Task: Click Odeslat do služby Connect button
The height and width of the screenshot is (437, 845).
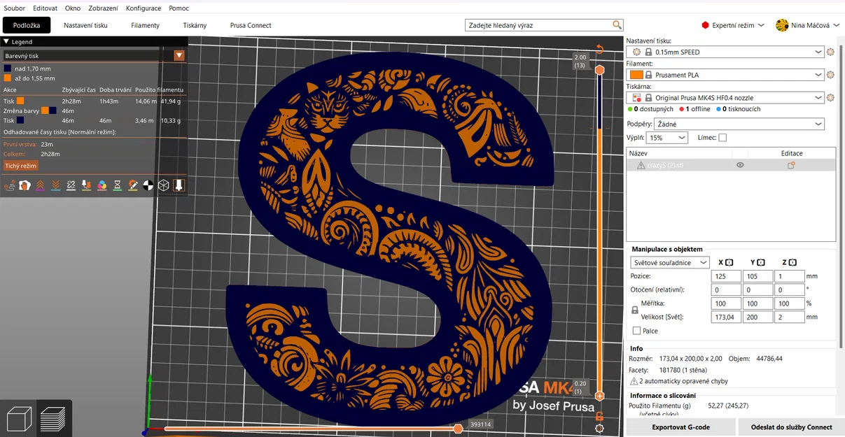Action: (x=791, y=427)
